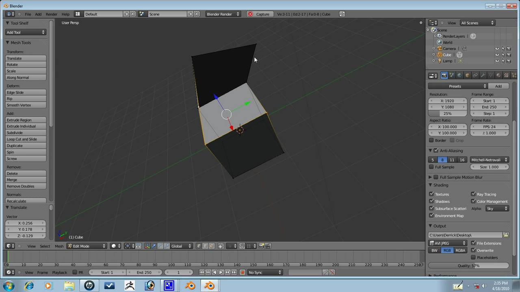Hide the Cube in the outliner
Screen dimensions: 520x292
(497, 55)
